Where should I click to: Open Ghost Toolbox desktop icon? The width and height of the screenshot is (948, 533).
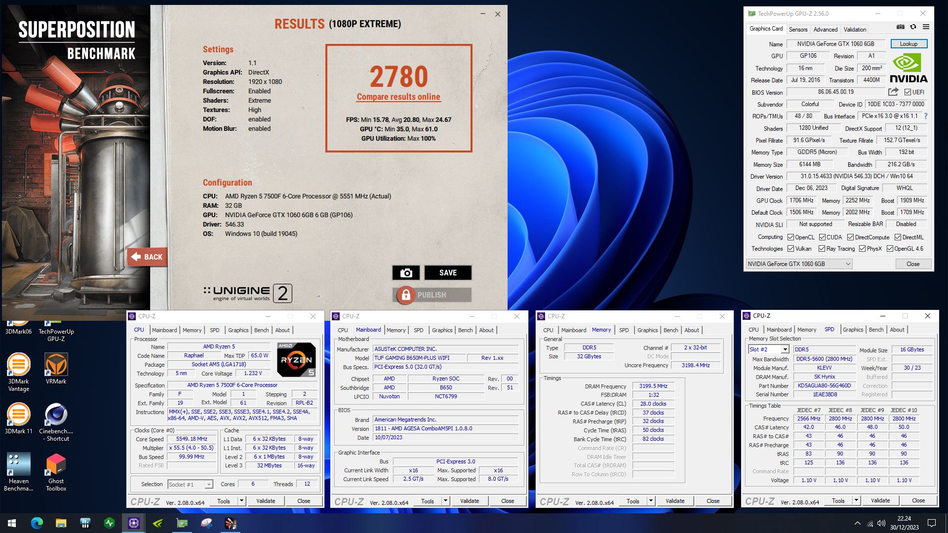point(56,472)
